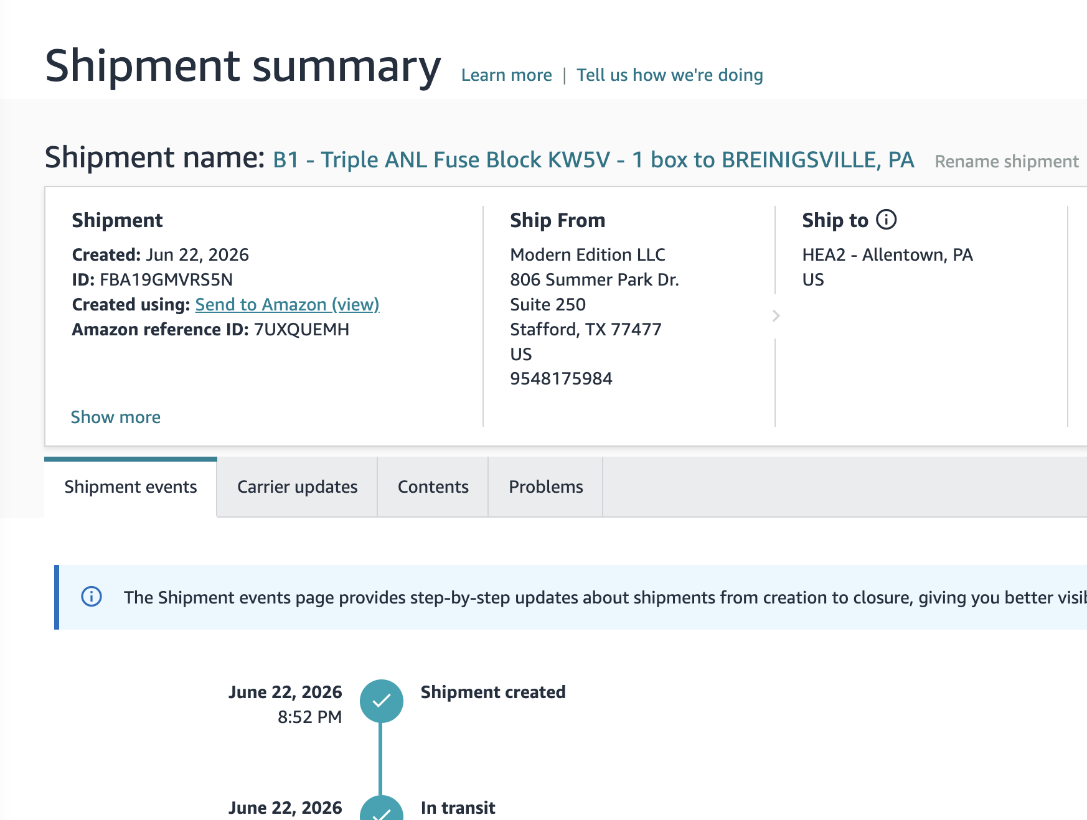The image size is (1087, 820).
Task: Click the In transit checkmark marker
Action: point(381,809)
